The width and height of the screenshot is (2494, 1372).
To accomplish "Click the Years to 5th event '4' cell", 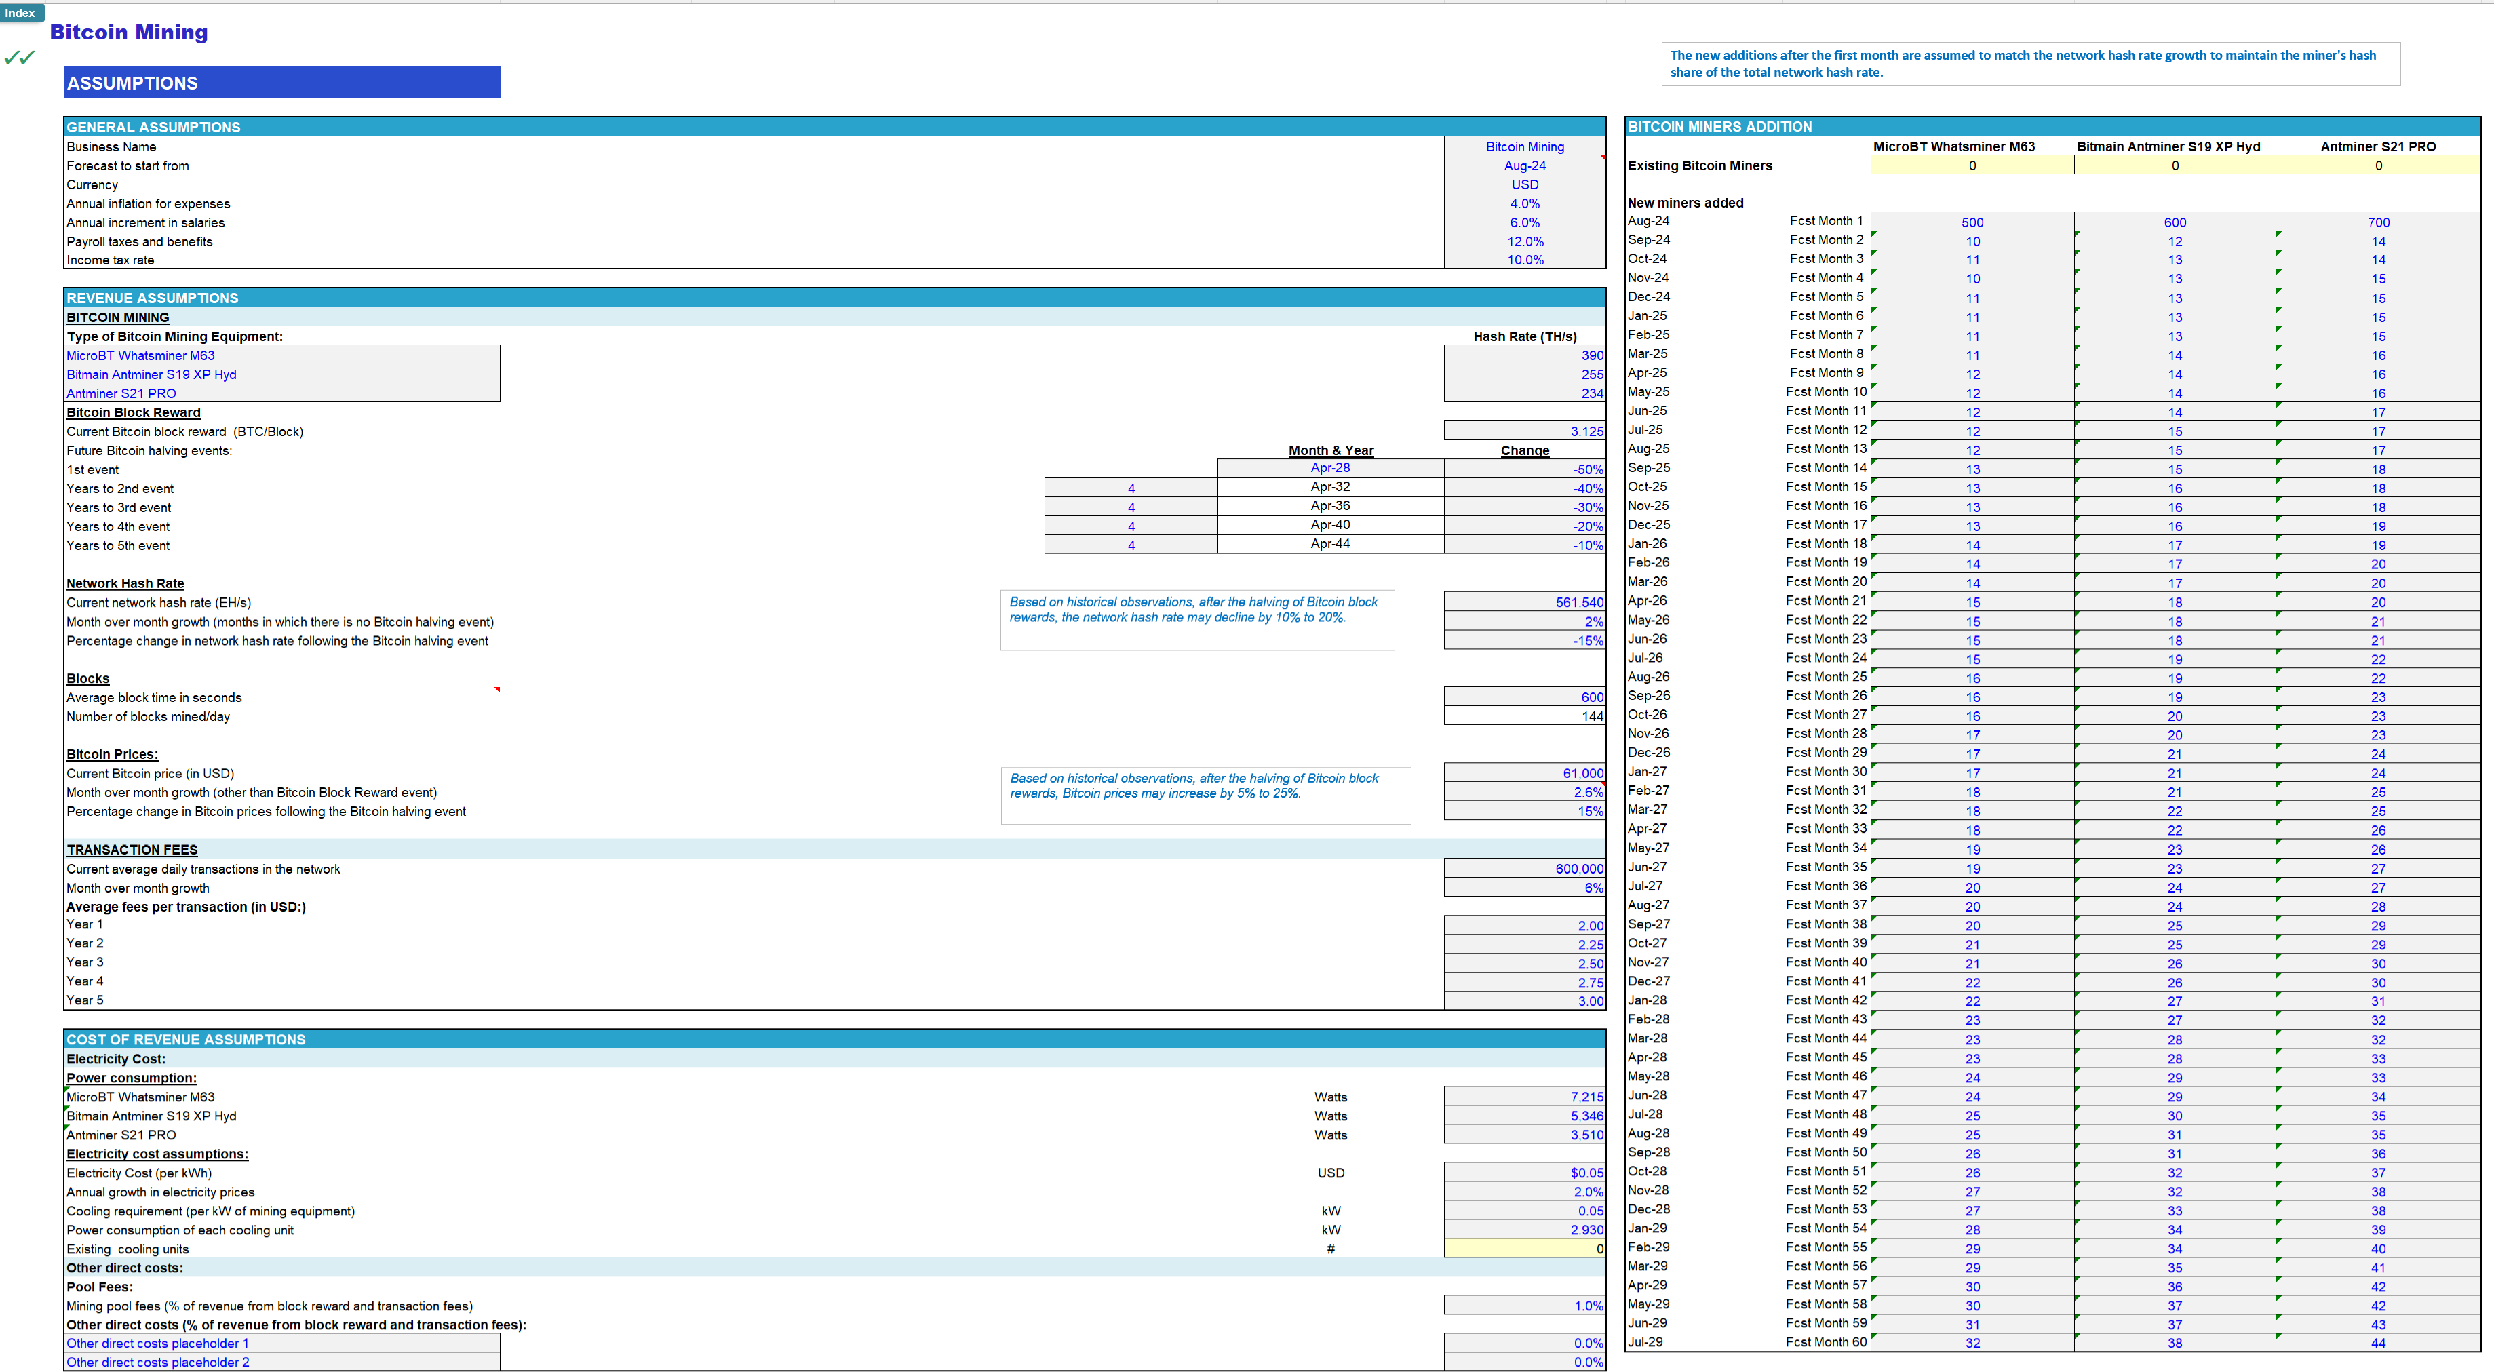I will (x=1131, y=545).
